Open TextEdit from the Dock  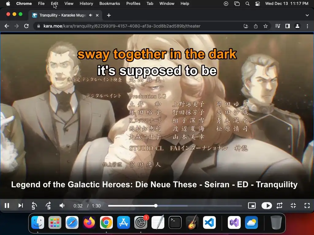click(158, 222)
